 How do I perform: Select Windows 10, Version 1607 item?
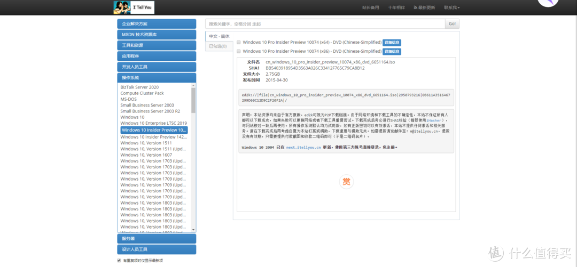tap(146, 155)
